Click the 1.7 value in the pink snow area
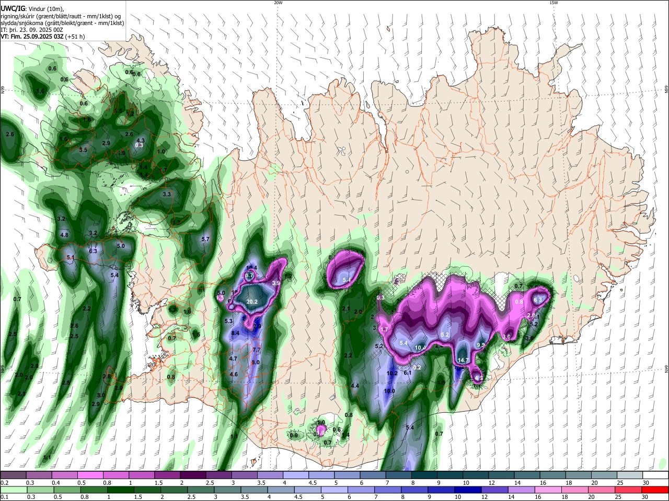This screenshot has width=669, height=501. pyautogui.click(x=384, y=329)
